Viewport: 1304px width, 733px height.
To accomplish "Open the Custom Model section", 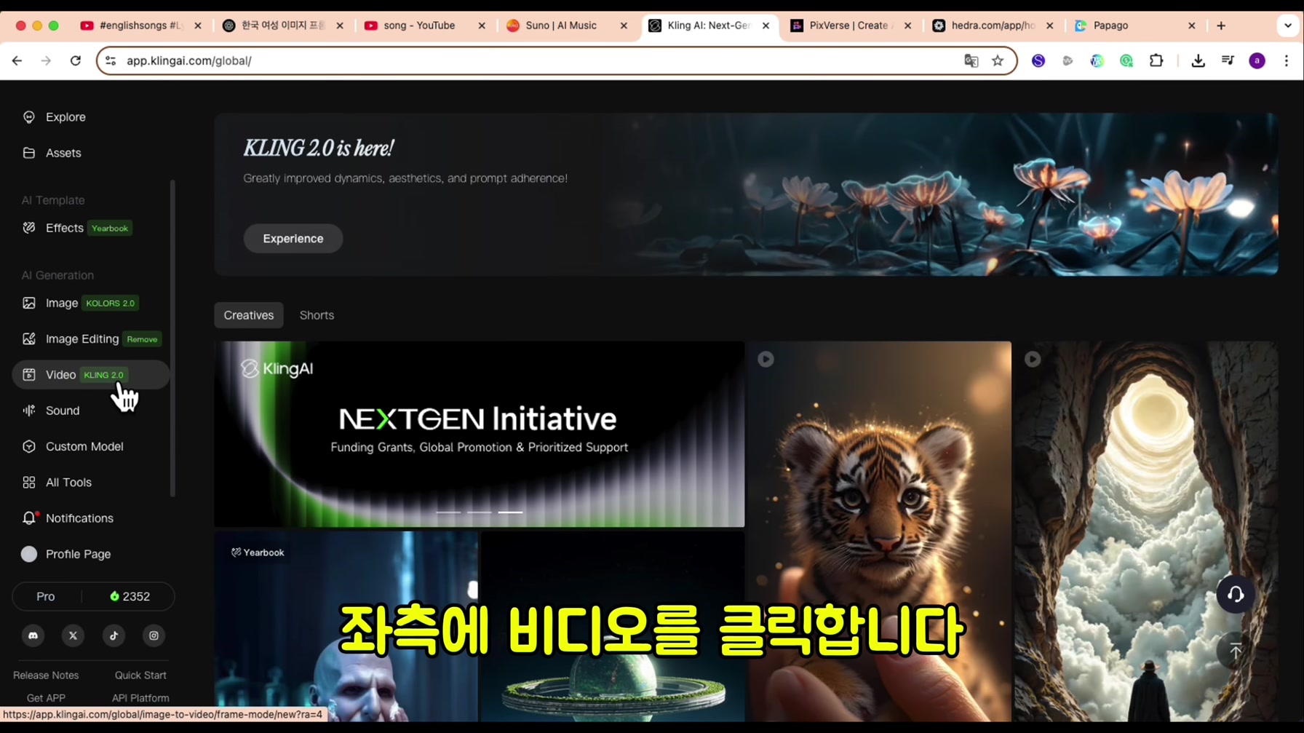I will point(73,446).
